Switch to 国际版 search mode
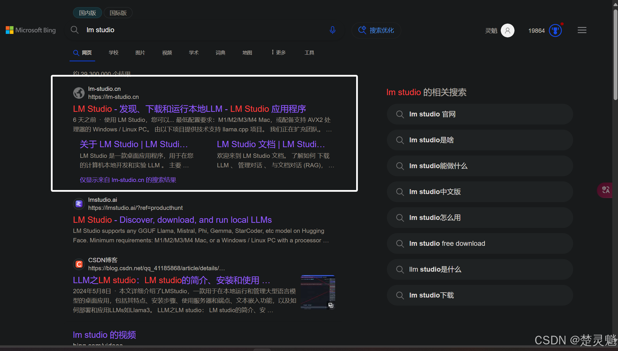The image size is (618, 351). tap(118, 13)
